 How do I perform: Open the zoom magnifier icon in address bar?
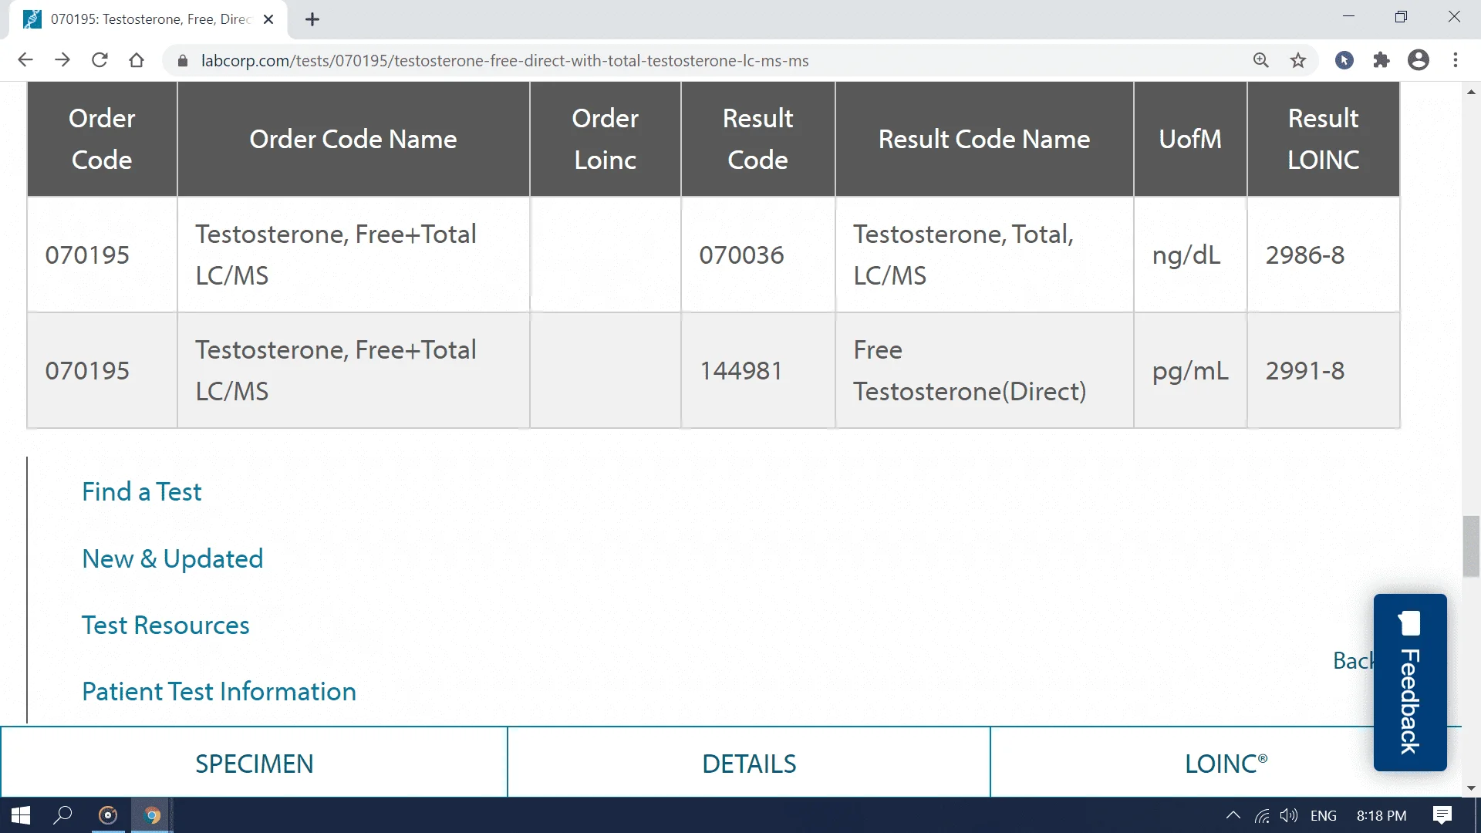[1261, 60]
